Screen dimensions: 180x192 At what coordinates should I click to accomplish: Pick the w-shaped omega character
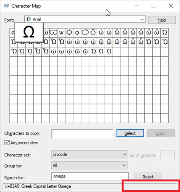pos(61,33)
